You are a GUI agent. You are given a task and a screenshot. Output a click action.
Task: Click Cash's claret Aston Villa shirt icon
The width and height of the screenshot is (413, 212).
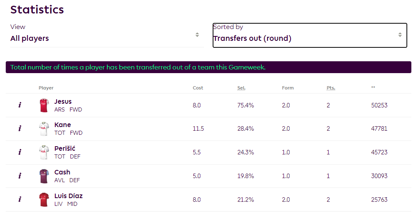pos(44,176)
